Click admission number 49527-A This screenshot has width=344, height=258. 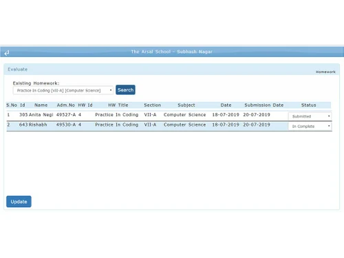(66, 115)
